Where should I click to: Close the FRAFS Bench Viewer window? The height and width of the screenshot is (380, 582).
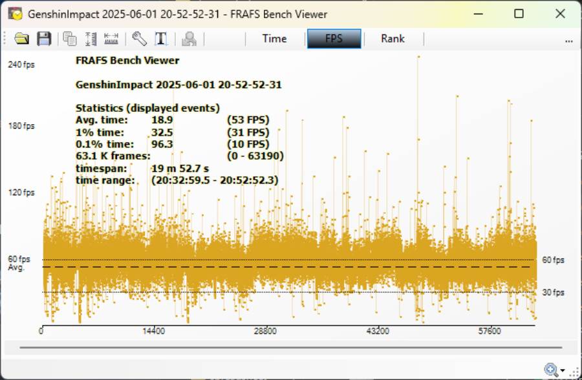[x=560, y=14]
